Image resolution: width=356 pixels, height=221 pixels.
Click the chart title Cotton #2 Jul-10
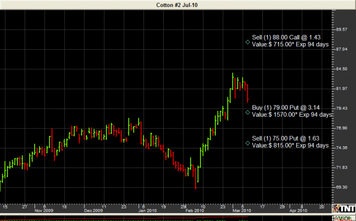(177, 5)
